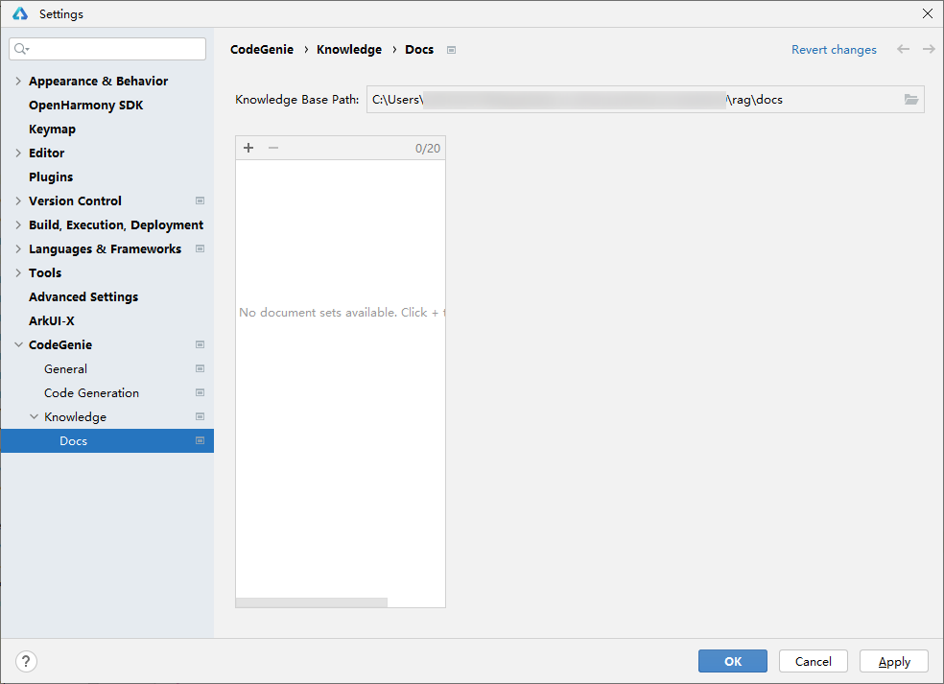The image size is (944, 684).
Task: Open Keymap settings
Action: (x=53, y=129)
